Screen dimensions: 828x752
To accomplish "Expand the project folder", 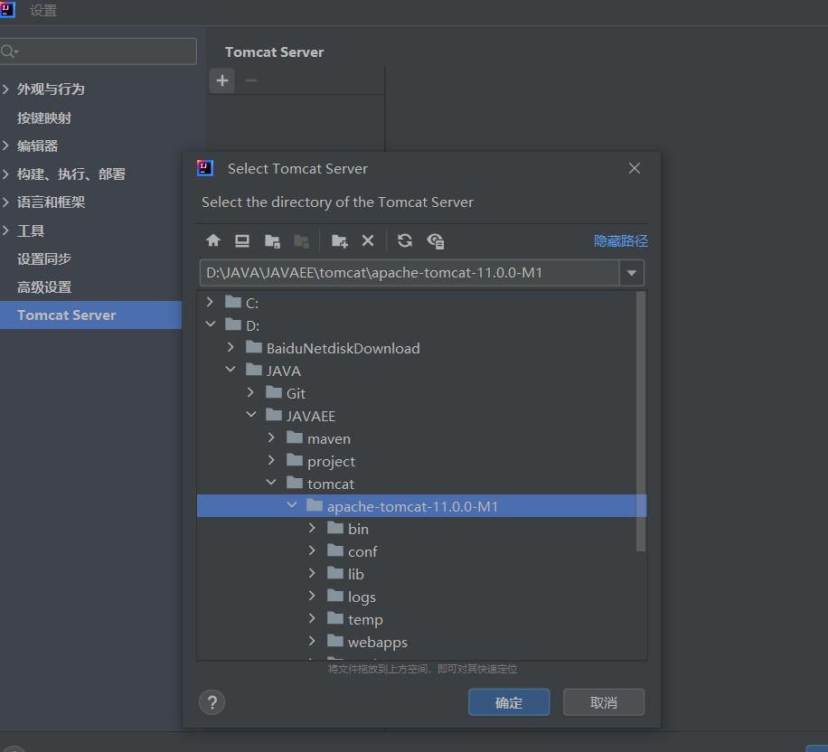I will point(271,460).
